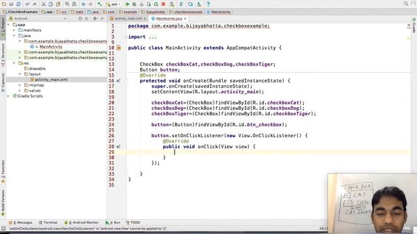Select MainActivity in project tree
Image resolution: width=417 pixels, height=234 pixels.
click(x=51, y=47)
